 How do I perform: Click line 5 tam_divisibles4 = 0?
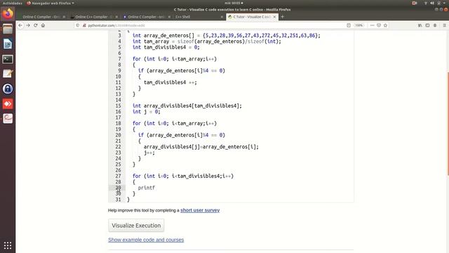pyautogui.click(x=166, y=47)
